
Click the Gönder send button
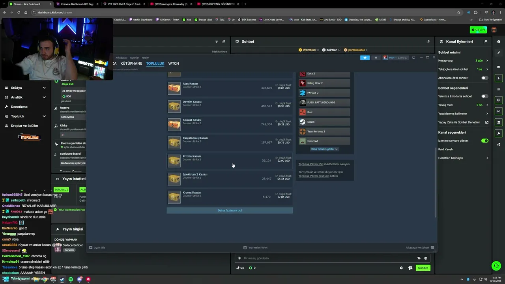423,268
